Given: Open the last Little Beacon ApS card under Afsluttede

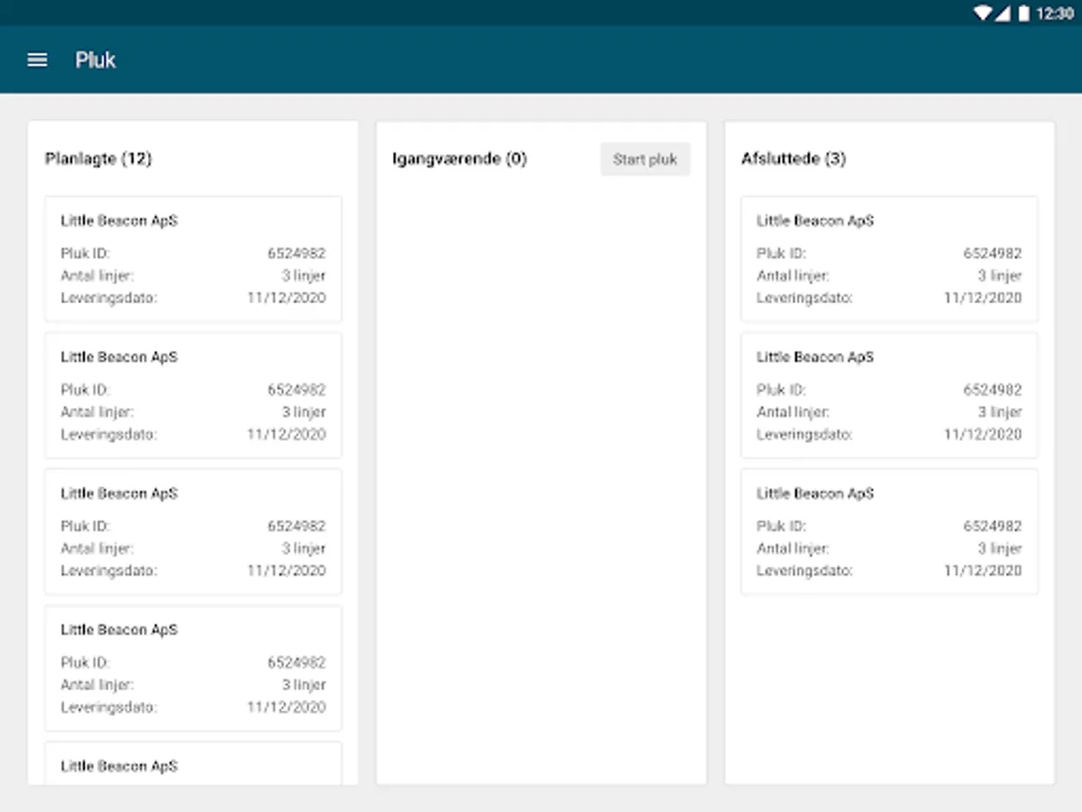Looking at the screenshot, I should (x=889, y=531).
